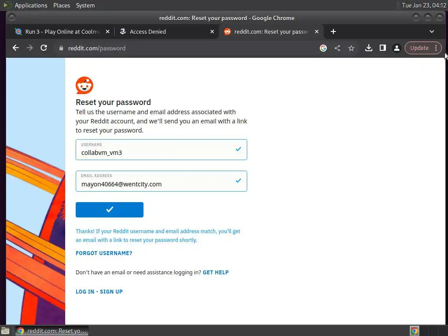Bookmark this page with the star
The width and height of the screenshot is (448, 336).
pos(351,48)
